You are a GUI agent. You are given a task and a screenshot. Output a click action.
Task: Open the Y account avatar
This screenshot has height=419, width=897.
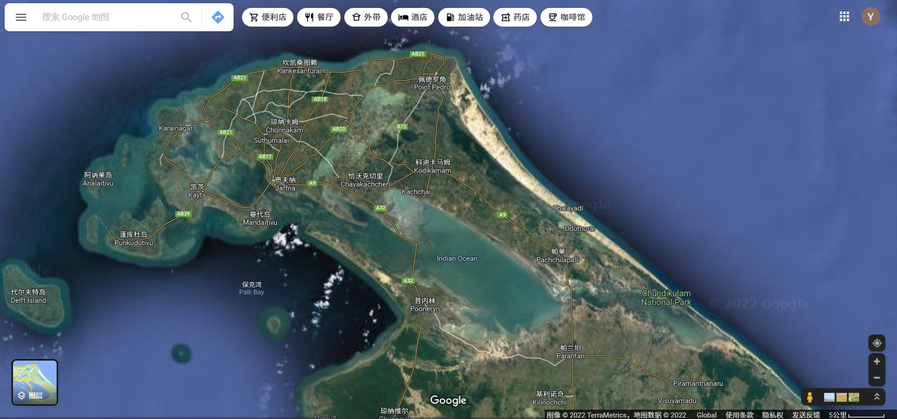click(x=871, y=17)
